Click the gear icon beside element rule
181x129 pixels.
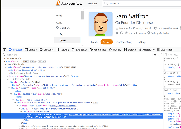174,58
